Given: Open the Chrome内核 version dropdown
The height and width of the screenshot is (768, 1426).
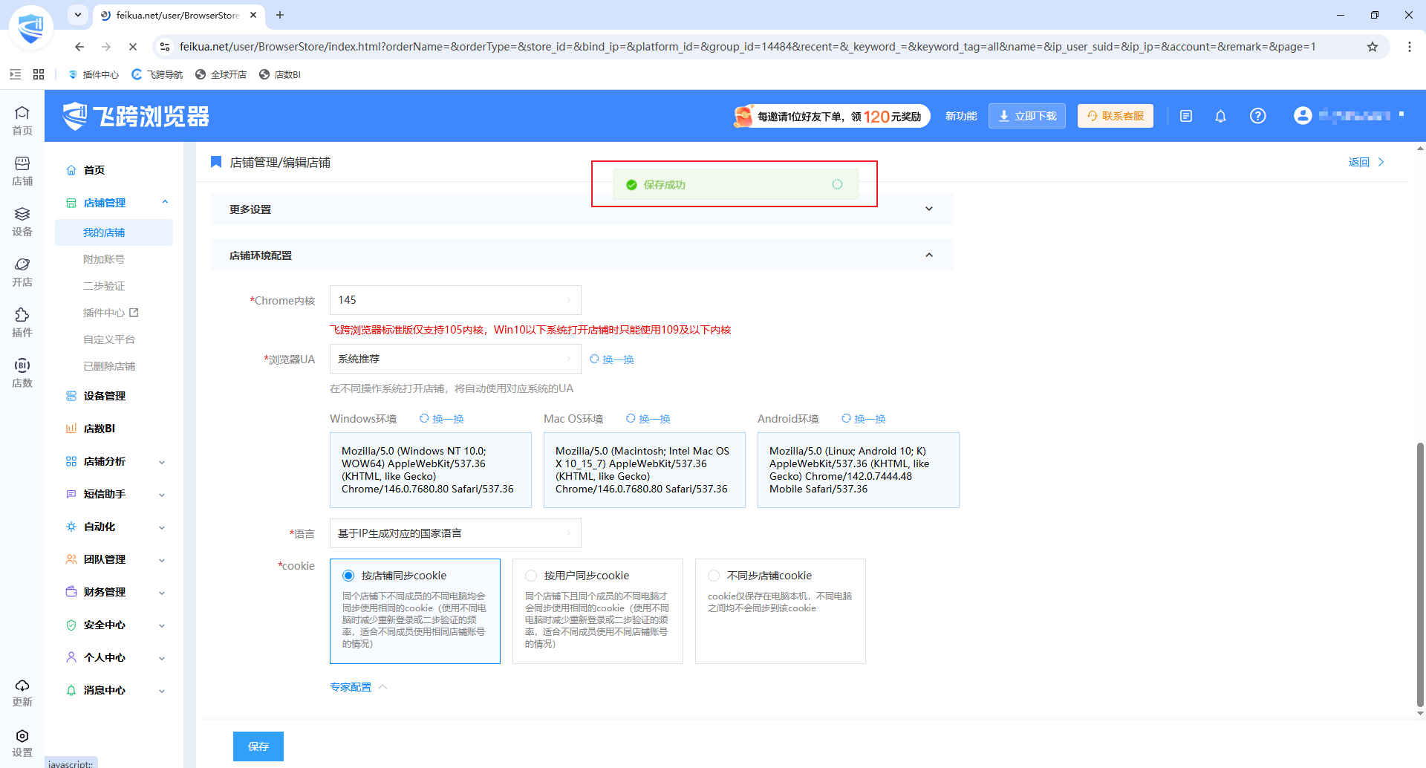Looking at the screenshot, I should point(455,300).
